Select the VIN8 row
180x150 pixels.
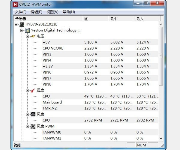(x=100, y=84)
